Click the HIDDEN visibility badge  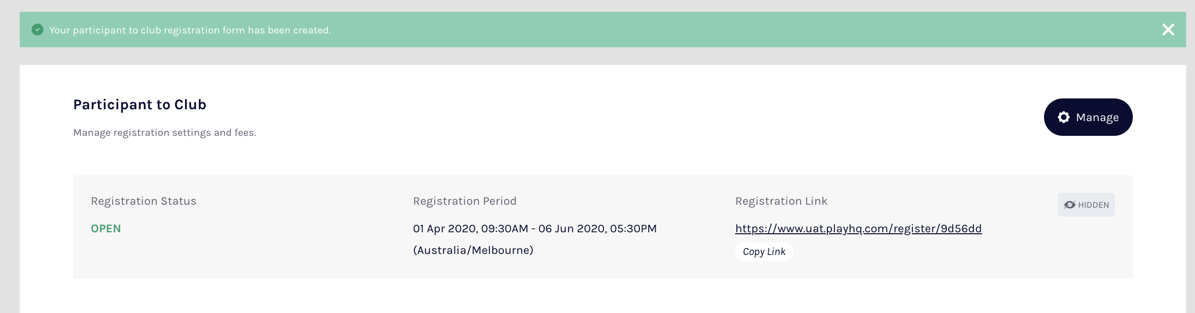(x=1086, y=205)
